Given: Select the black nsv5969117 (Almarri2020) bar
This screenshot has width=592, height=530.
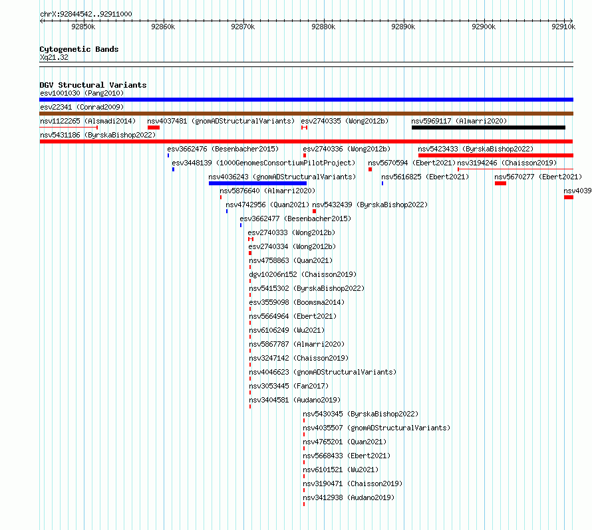Looking at the screenshot, I should [x=488, y=128].
